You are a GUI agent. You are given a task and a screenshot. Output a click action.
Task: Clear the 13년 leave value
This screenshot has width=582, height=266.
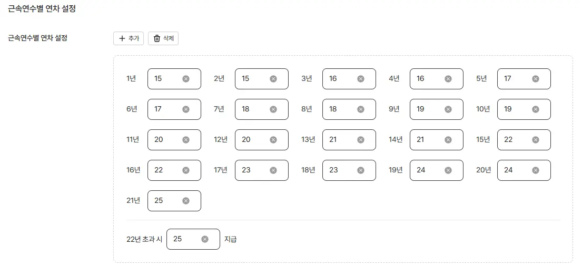point(361,140)
